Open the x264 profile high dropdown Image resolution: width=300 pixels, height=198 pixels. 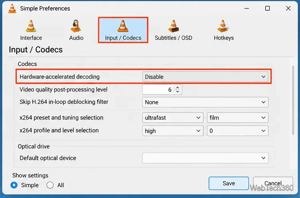(173, 131)
